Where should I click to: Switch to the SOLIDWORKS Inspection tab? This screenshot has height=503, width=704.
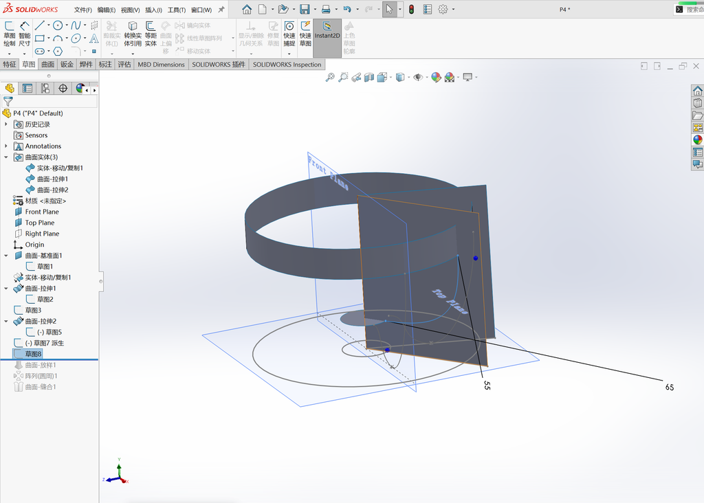(x=287, y=64)
